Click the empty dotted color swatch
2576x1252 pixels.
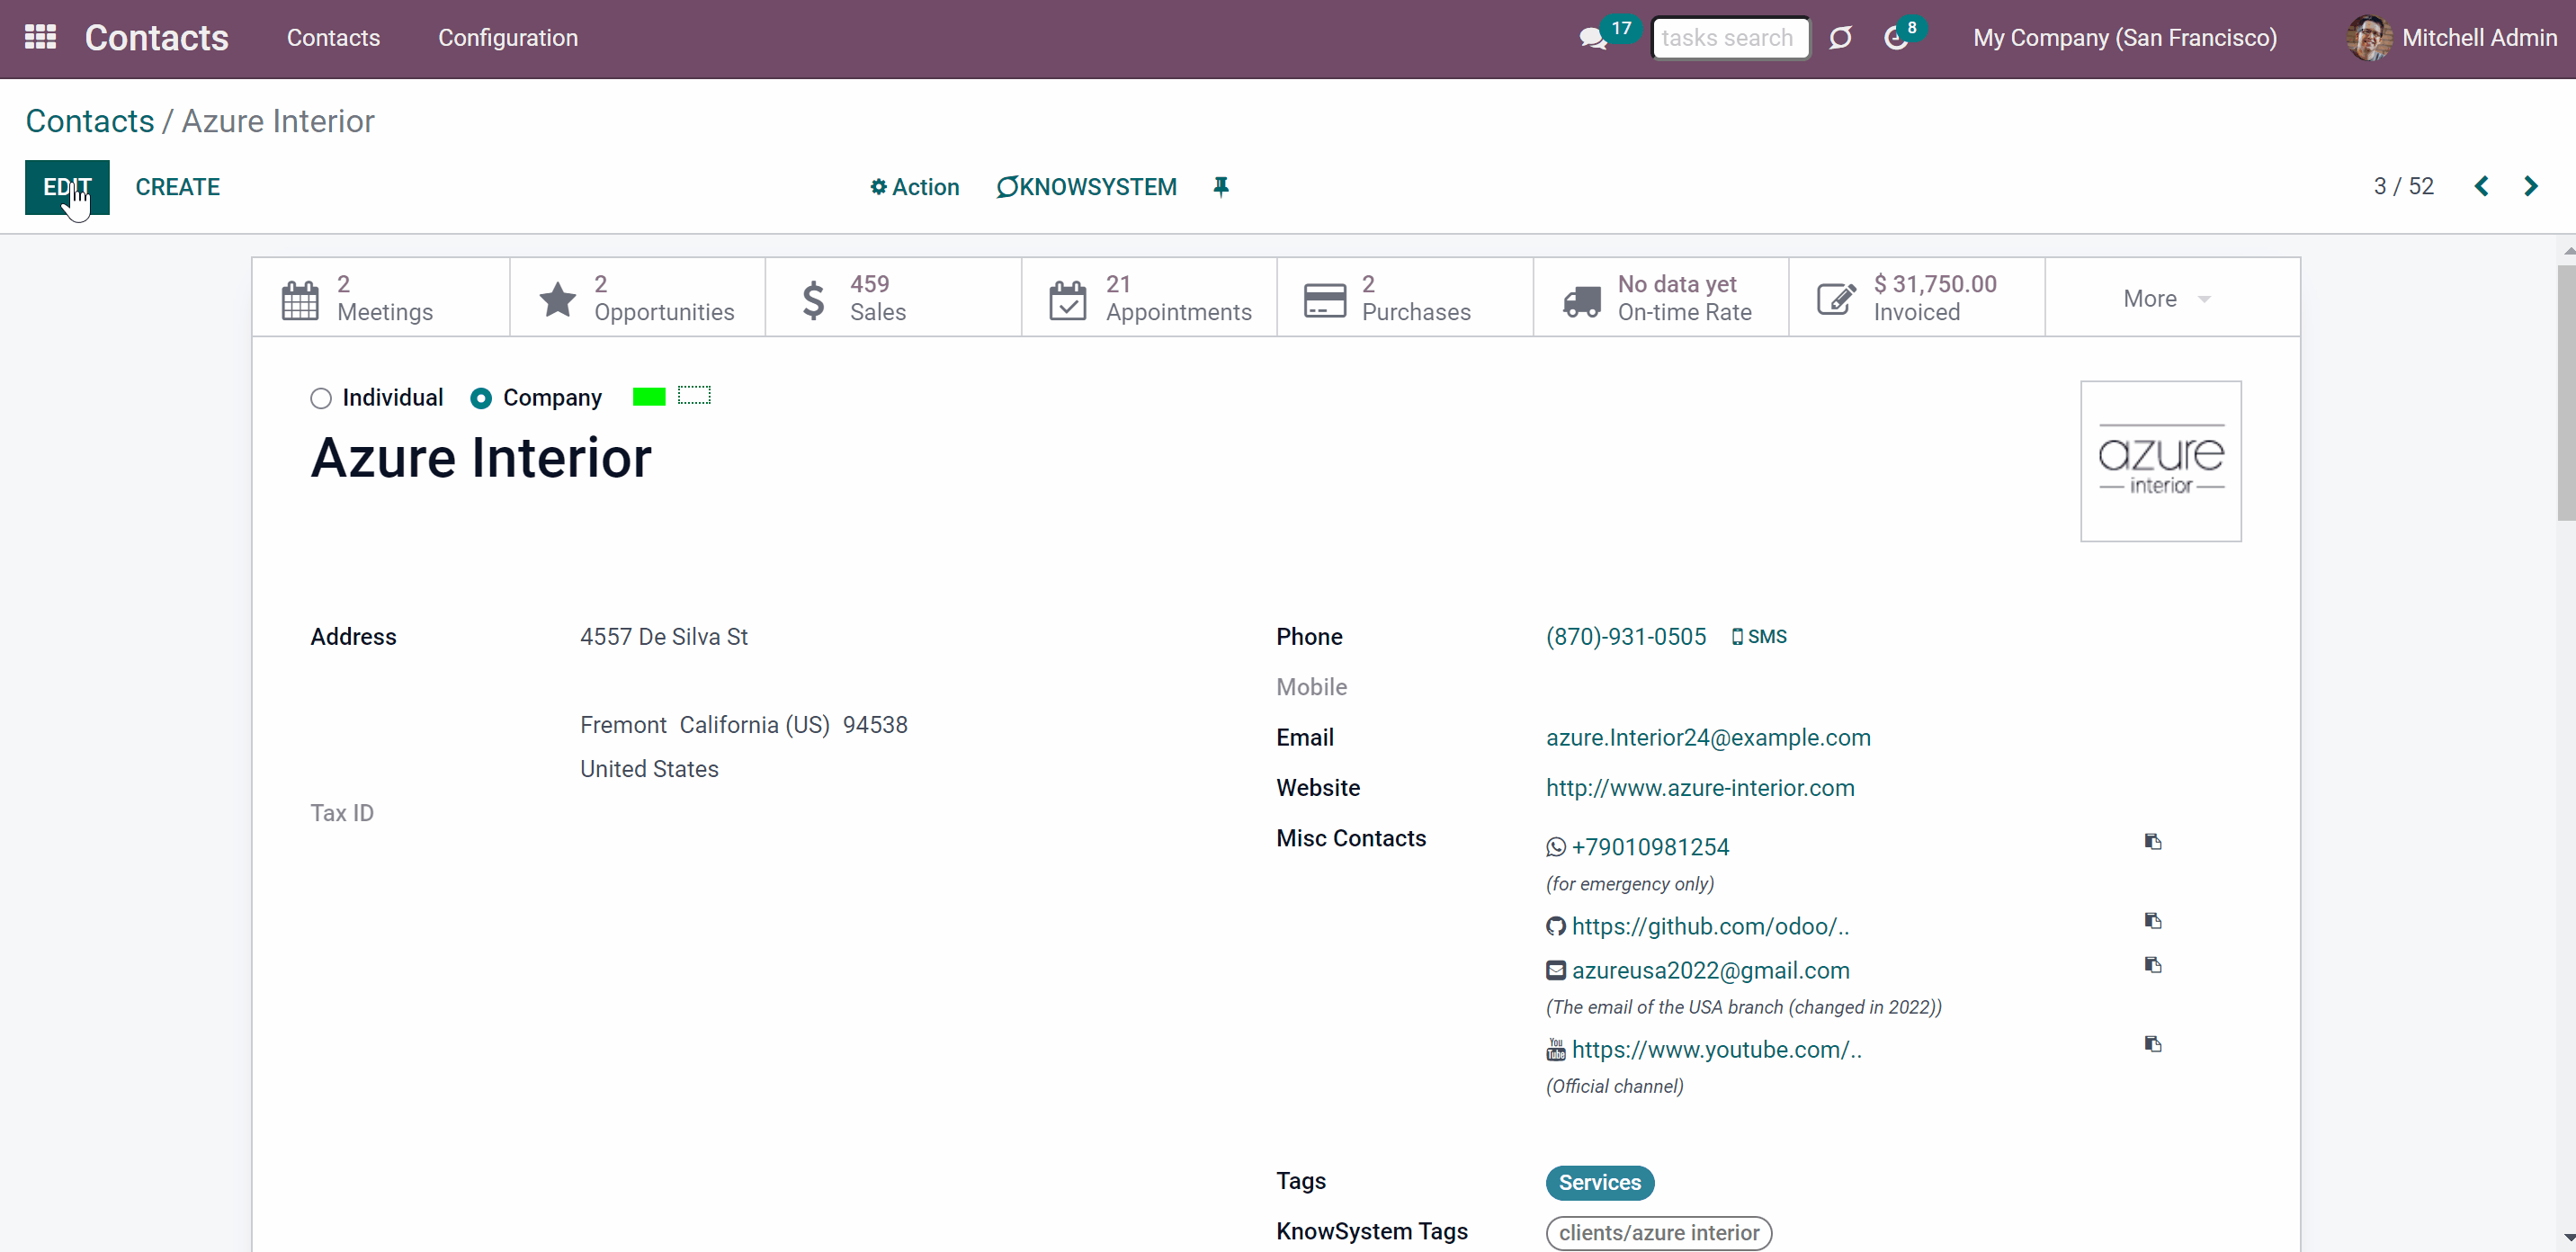[x=694, y=396]
